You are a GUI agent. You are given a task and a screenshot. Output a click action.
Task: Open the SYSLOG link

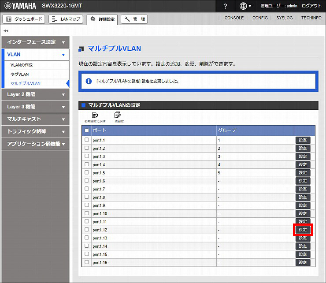[284, 18]
